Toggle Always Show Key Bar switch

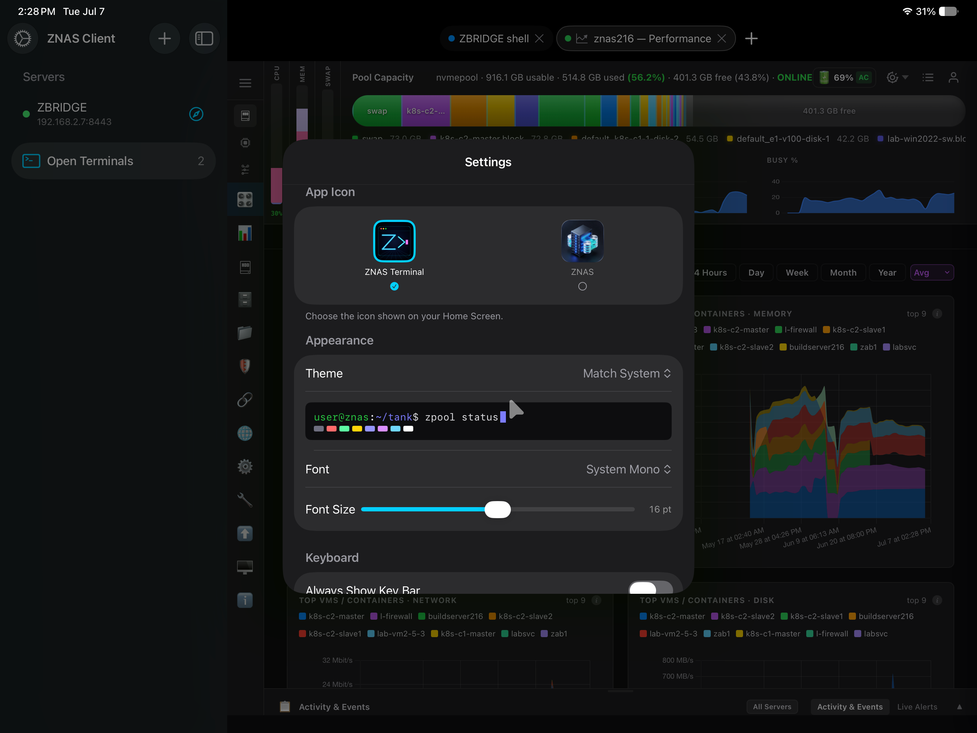[651, 588]
